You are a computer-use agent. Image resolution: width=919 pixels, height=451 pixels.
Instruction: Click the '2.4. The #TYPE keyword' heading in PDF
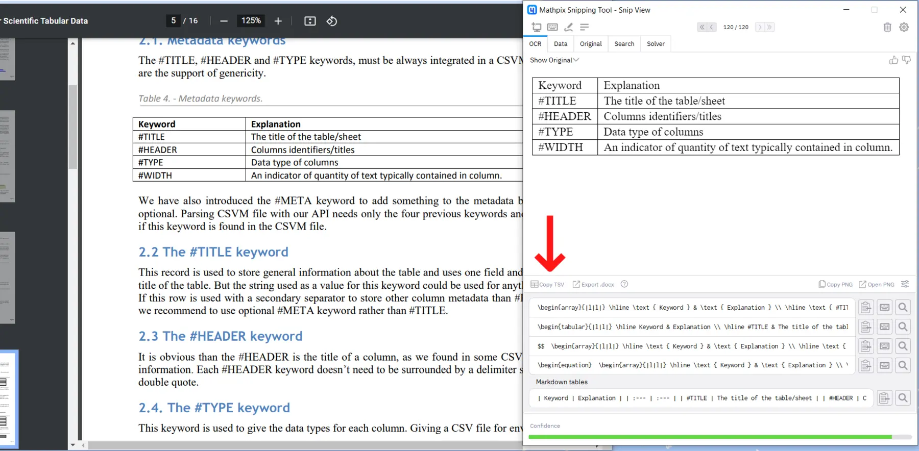coord(214,408)
